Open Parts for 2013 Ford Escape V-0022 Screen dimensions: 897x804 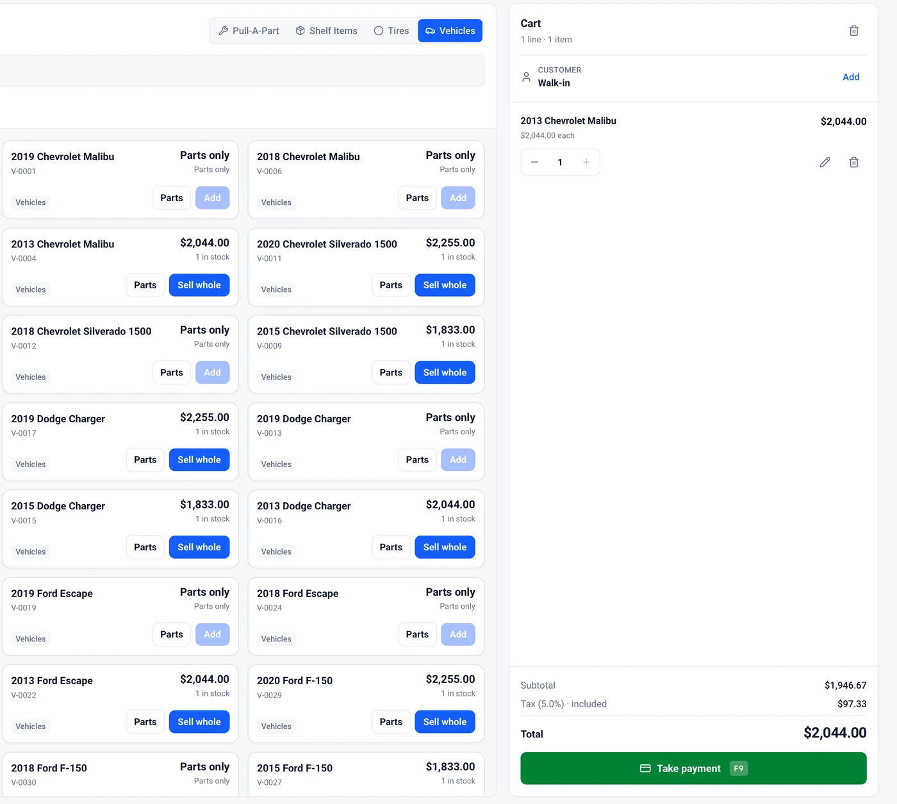click(145, 722)
